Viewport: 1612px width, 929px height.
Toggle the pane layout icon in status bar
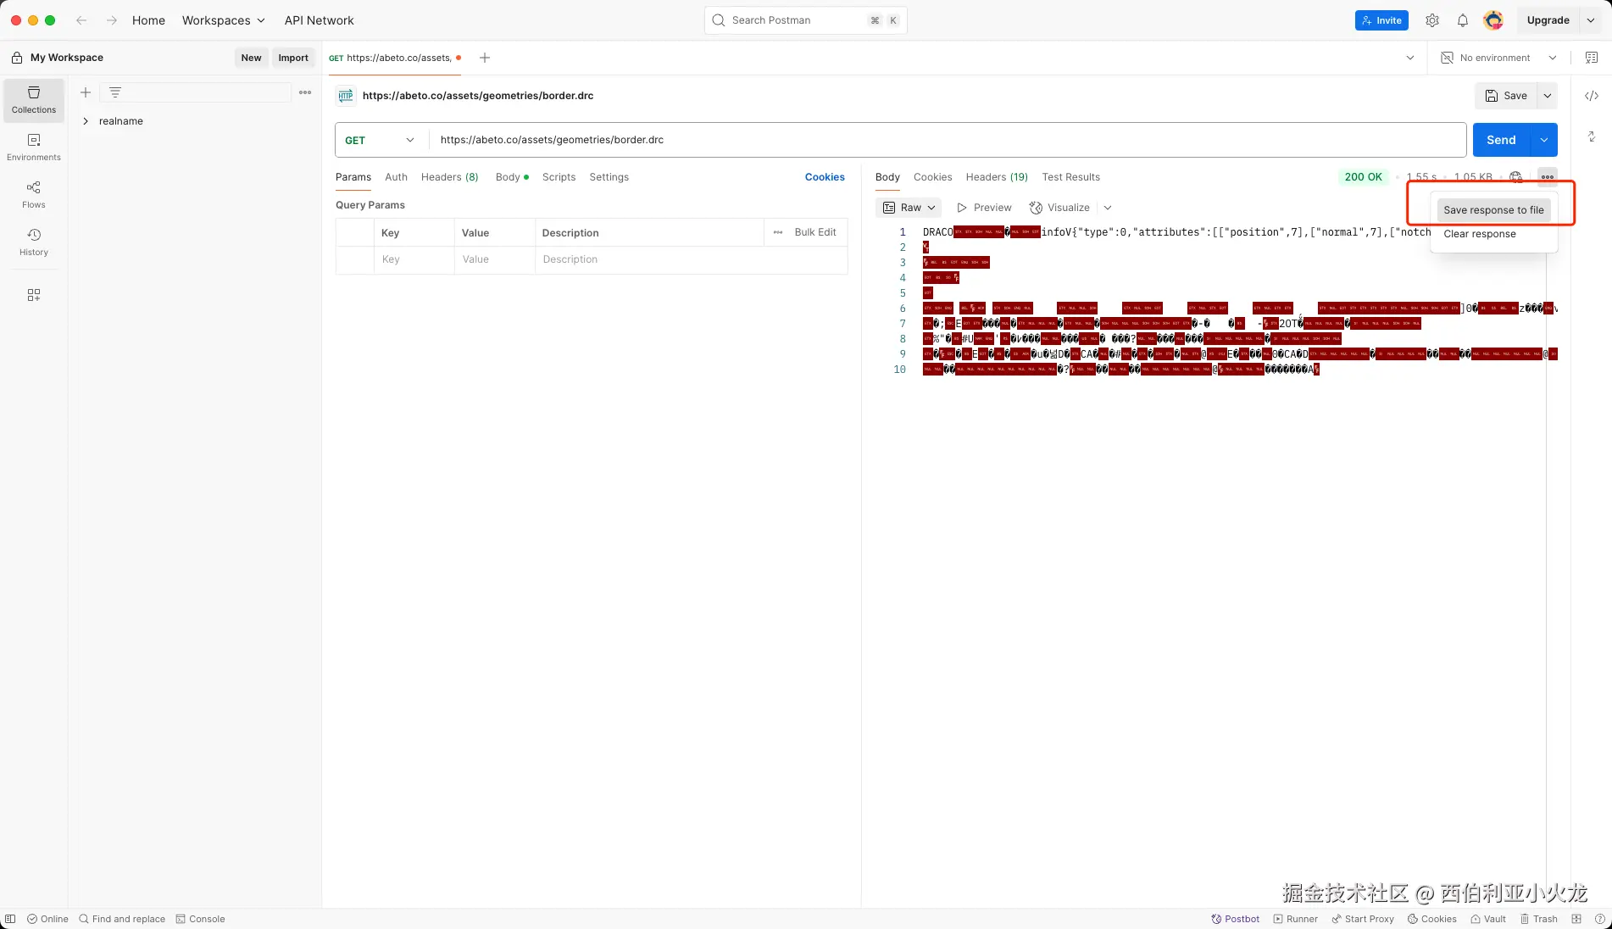click(1576, 919)
